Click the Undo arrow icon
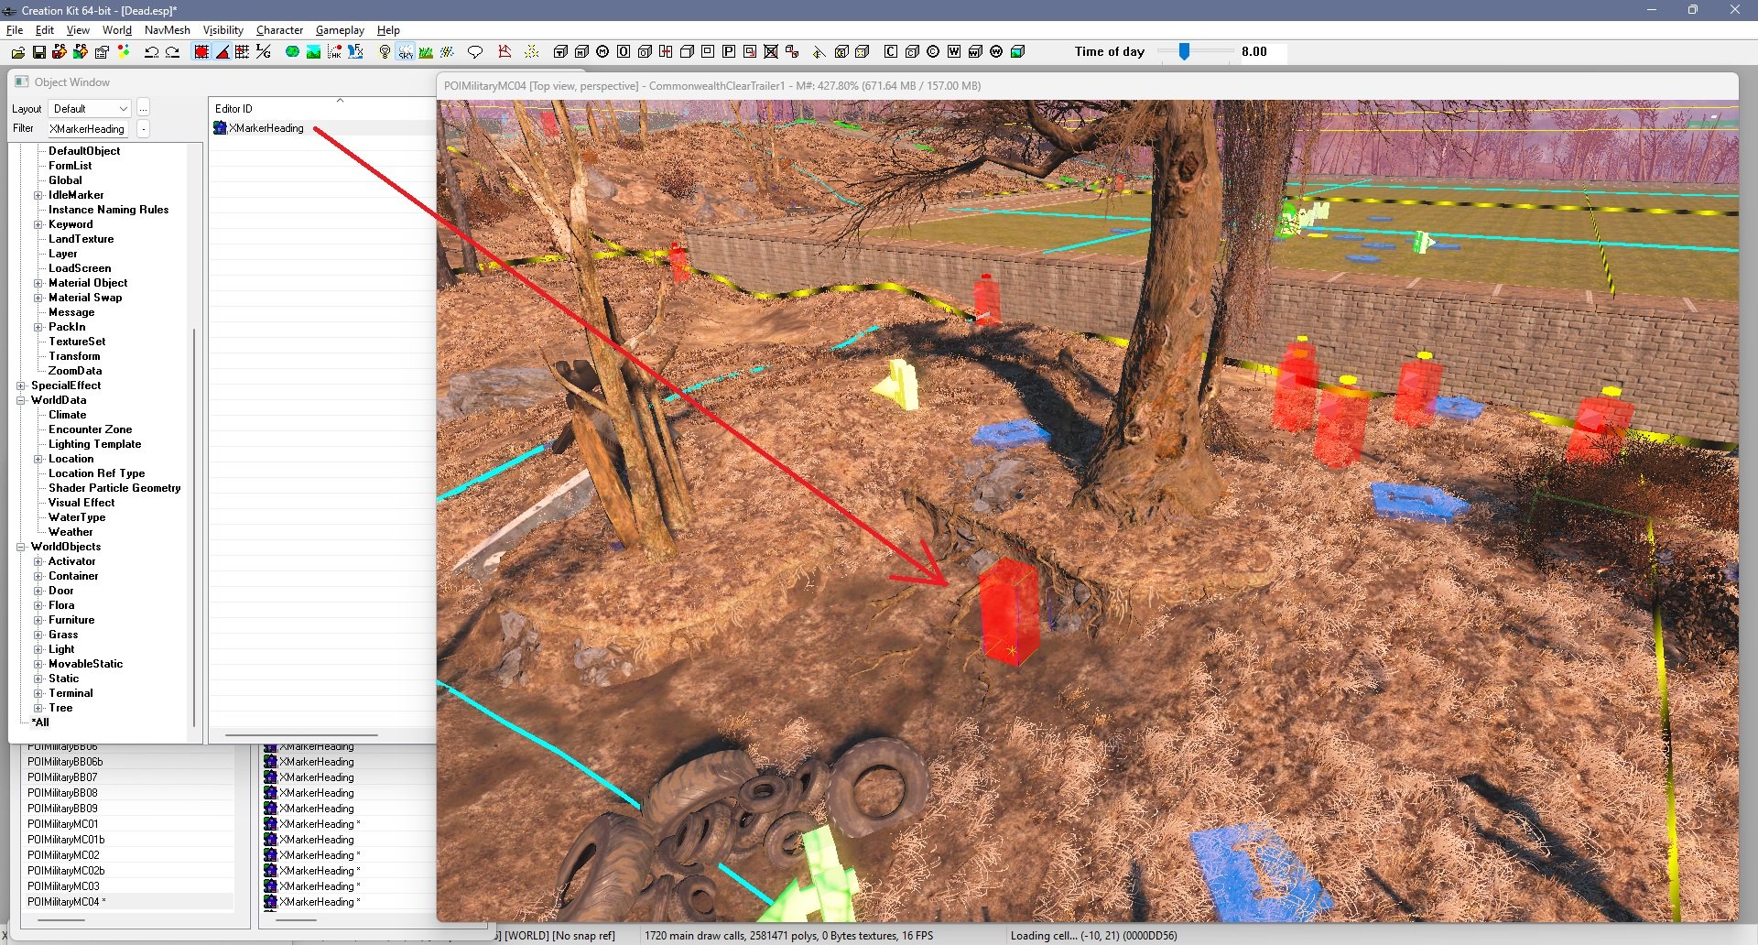This screenshot has height=945, width=1758. tap(152, 52)
